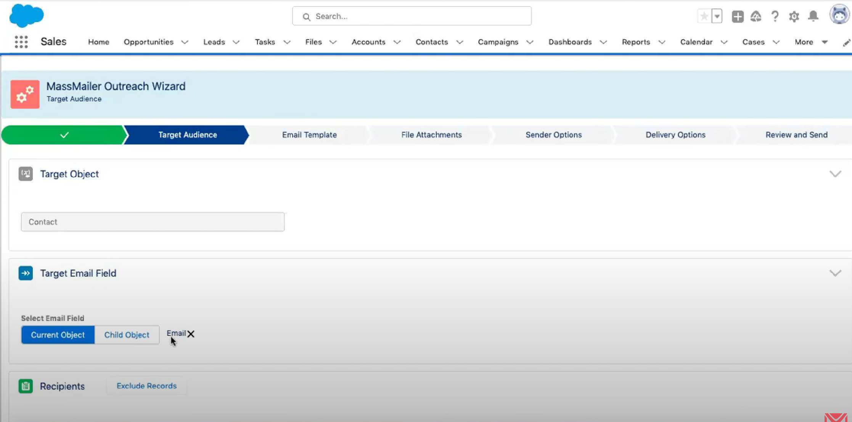The image size is (852, 422).
Task: Expand the Campaigns dropdown chevron
Action: click(x=530, y=42)
